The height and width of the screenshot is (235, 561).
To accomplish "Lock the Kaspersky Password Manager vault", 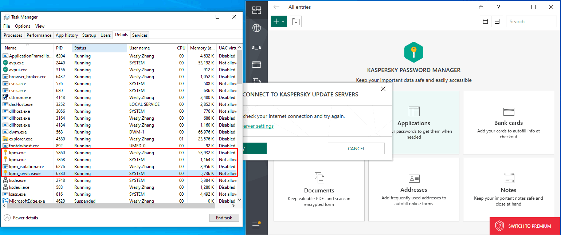I will 481,7.
